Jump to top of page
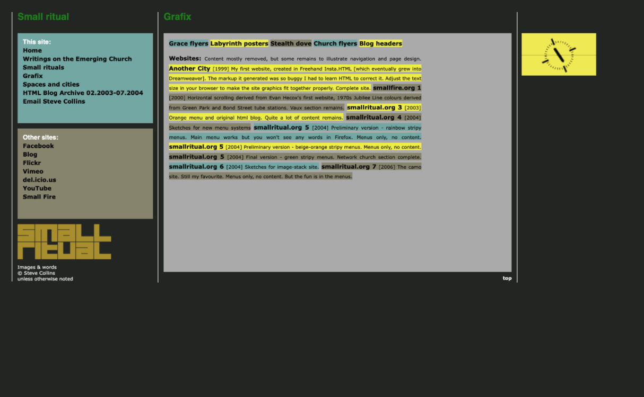This screenshot has height=397, width=644. tap(507, 278)
